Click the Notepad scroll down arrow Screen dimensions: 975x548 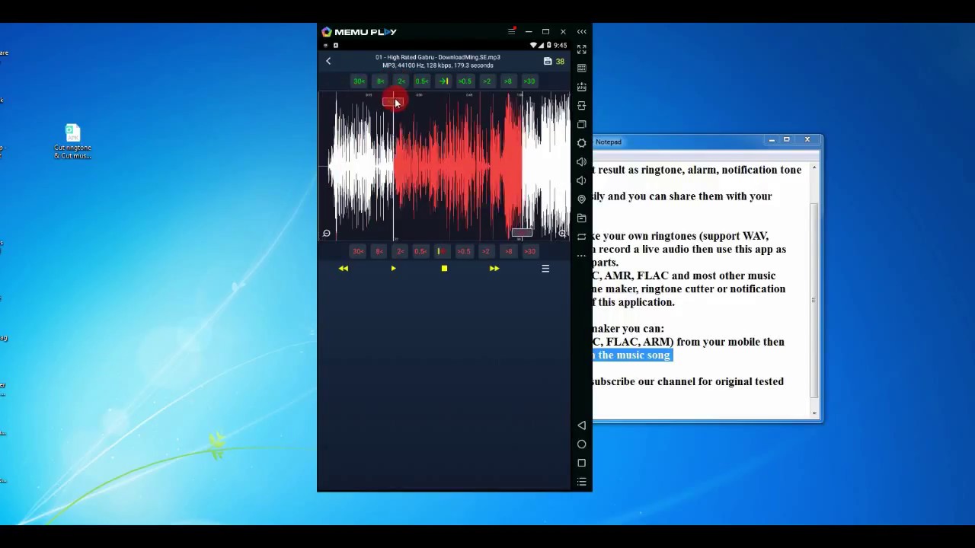(x=814, y=413)
